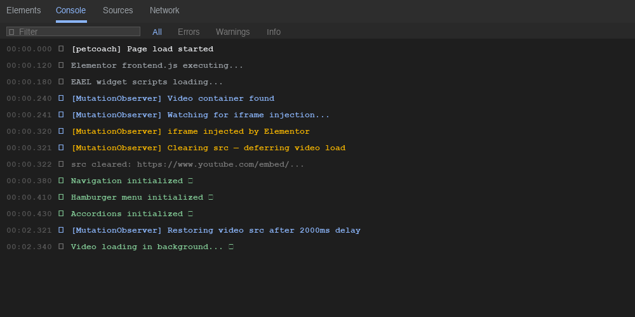Select the Console tab

pos(71,11)
